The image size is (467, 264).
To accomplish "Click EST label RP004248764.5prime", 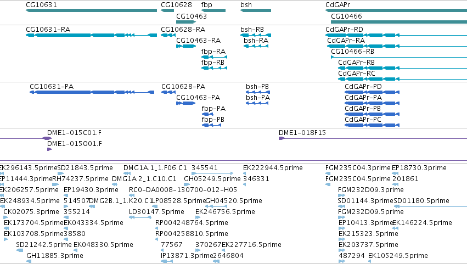I will [x=192, y=223].
